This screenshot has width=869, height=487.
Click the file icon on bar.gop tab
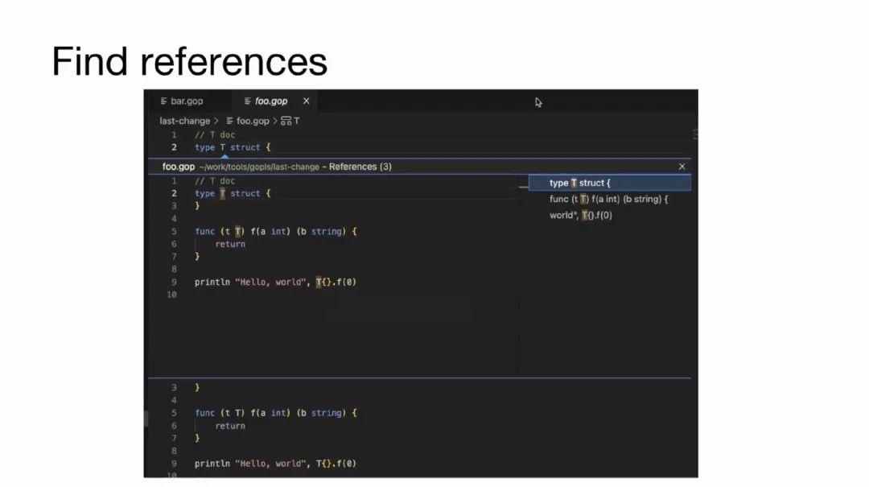(x=164, y=101)
